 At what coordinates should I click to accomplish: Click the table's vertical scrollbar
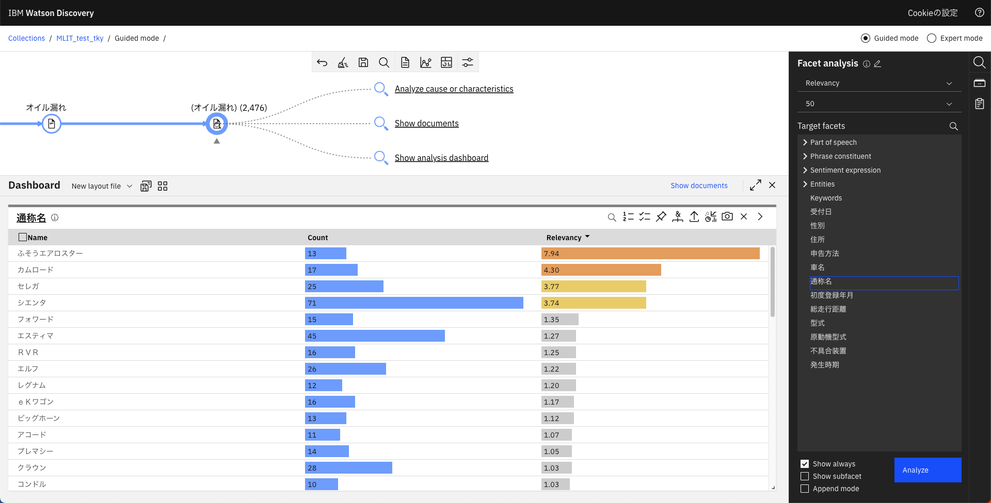[773, 281]
